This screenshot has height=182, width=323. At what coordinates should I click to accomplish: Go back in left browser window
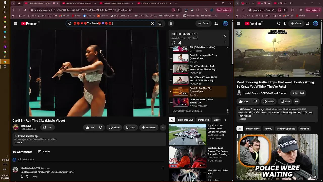tap(14, 10)
